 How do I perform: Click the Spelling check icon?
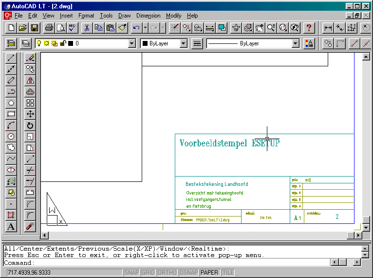[x=73, y=28]
